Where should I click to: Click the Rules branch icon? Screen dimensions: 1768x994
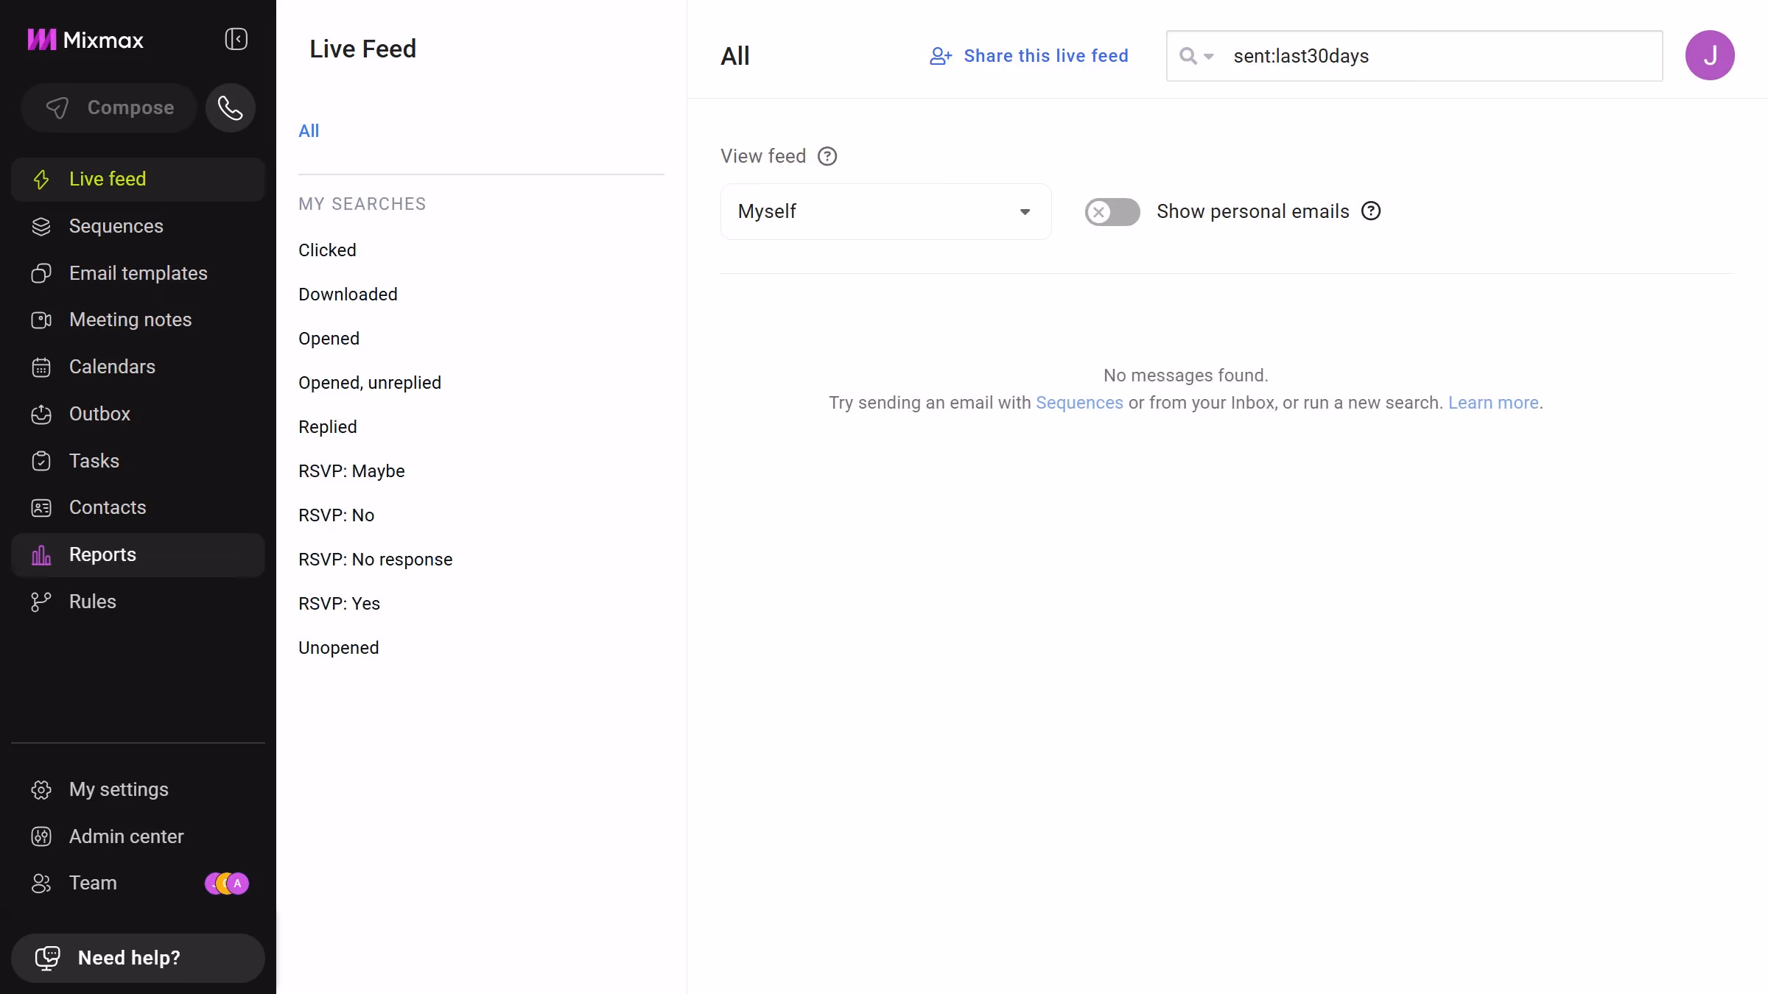point(41,602)
